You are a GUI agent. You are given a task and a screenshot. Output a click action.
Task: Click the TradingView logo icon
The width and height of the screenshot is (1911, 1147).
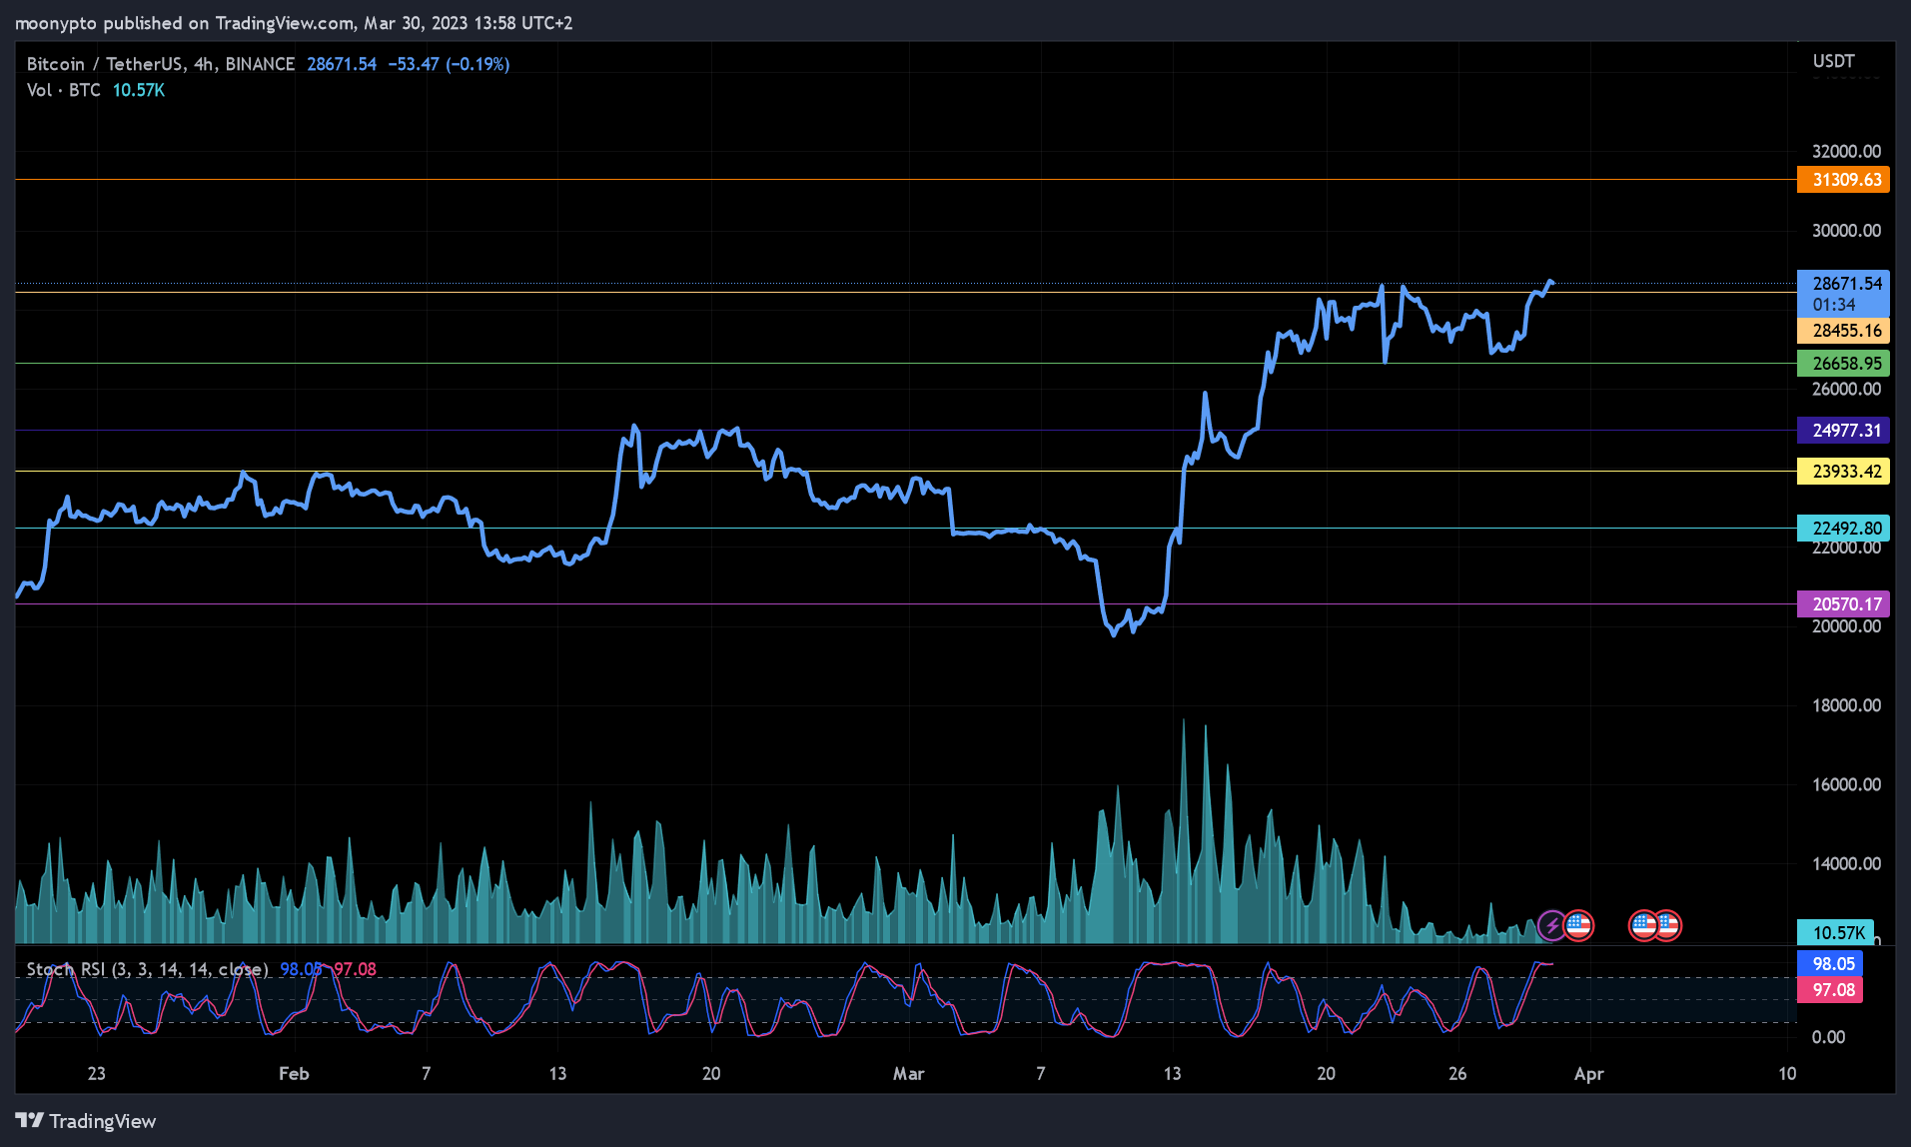[29, 1120]
